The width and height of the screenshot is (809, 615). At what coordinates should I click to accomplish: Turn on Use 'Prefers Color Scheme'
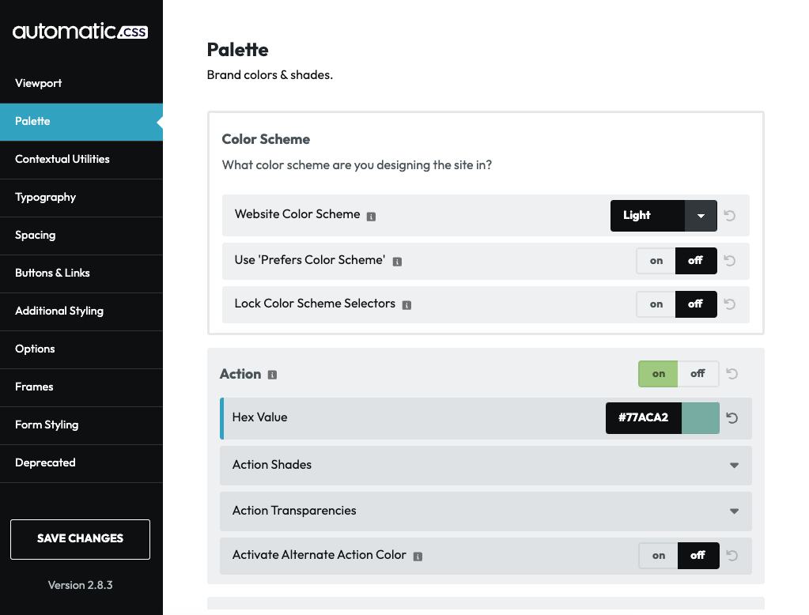656,261
